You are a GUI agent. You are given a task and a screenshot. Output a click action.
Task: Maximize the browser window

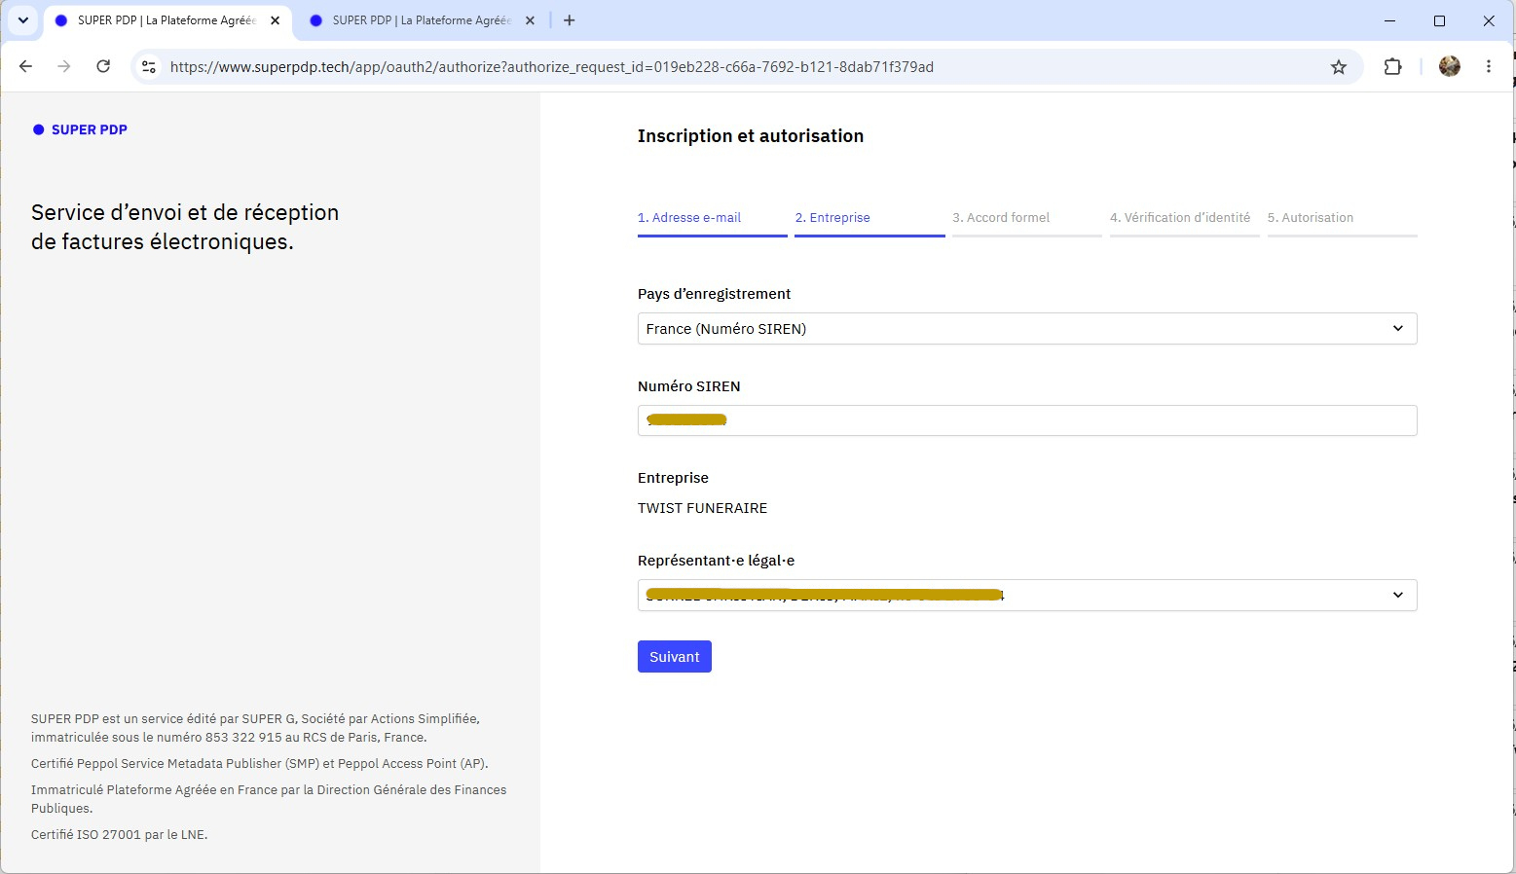point(1439,20)
